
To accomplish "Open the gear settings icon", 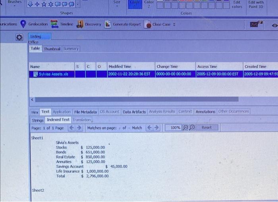I will click(19, 37).
